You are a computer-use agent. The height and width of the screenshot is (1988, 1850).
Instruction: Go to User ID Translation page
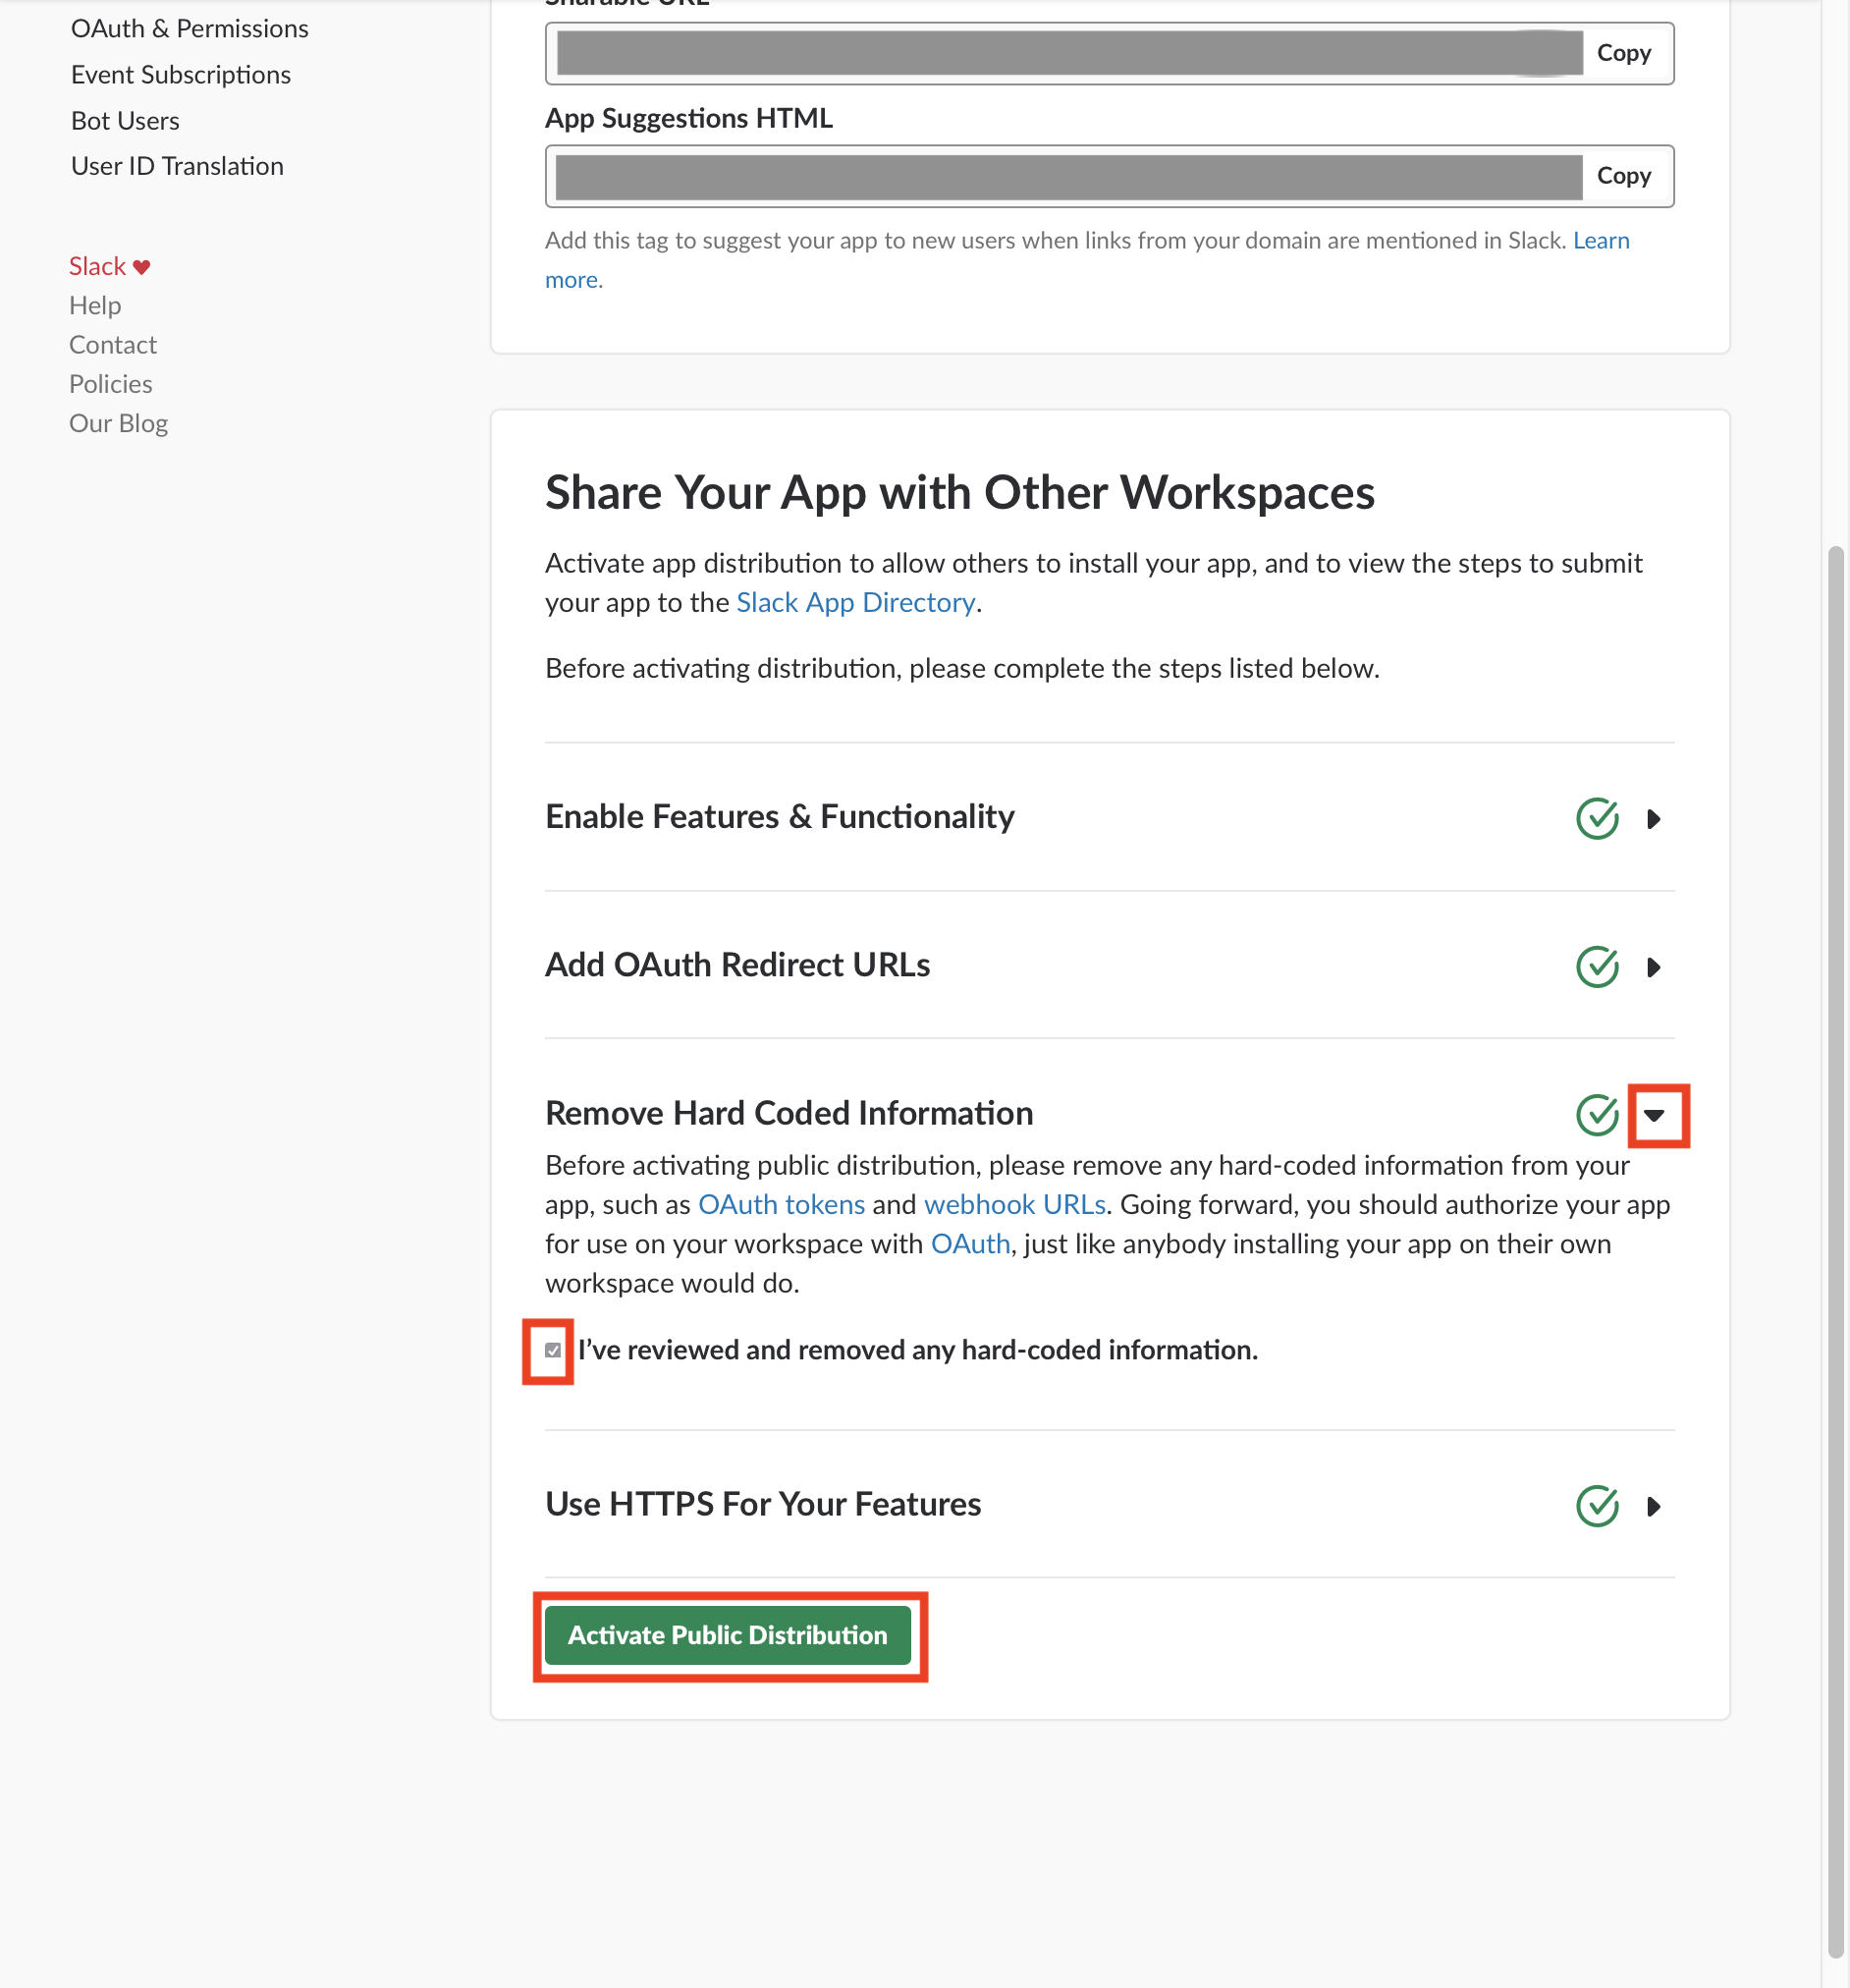click(x=177, y=166)
